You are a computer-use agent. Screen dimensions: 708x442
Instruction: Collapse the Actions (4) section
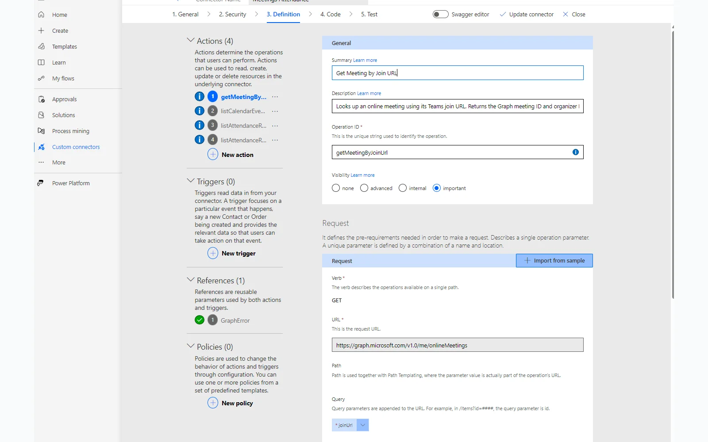click(x=191, y=40)
